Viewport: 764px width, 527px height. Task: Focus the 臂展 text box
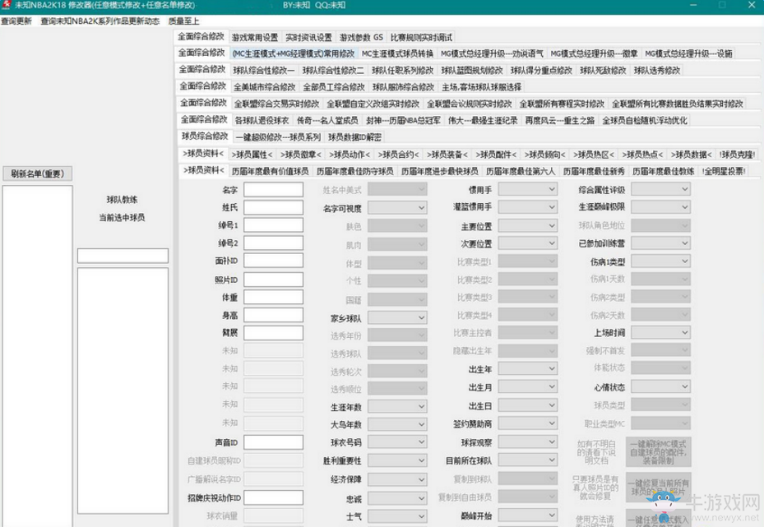(273, 333)
